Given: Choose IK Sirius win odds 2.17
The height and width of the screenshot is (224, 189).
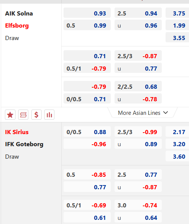Looking at the screenshot, I should point(177,132).
